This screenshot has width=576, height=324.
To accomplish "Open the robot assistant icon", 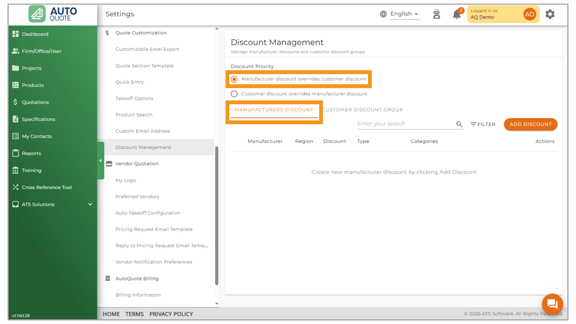I will point(436,14).
